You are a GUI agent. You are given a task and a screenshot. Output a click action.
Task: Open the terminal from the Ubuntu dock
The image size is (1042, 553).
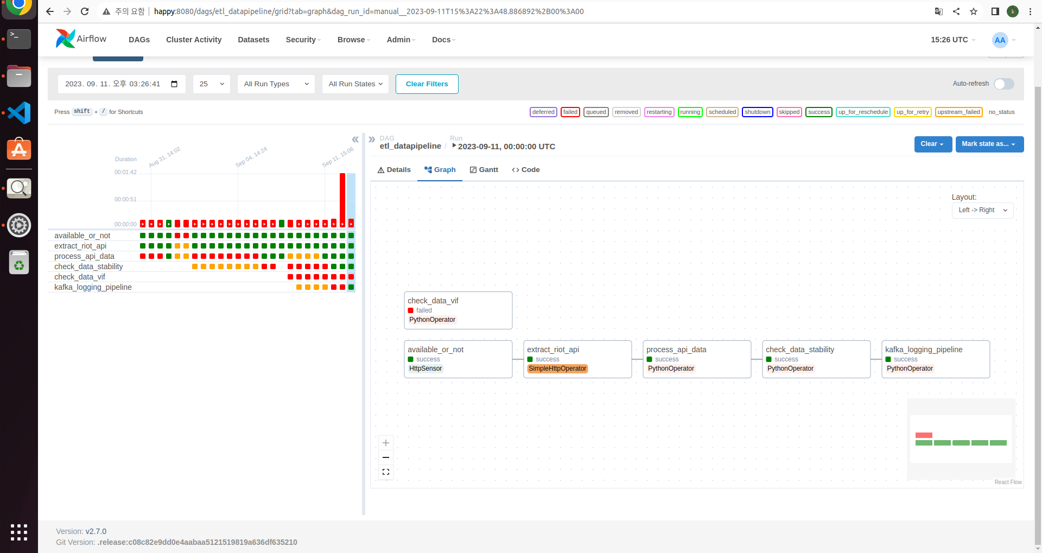tap(18, 39)
